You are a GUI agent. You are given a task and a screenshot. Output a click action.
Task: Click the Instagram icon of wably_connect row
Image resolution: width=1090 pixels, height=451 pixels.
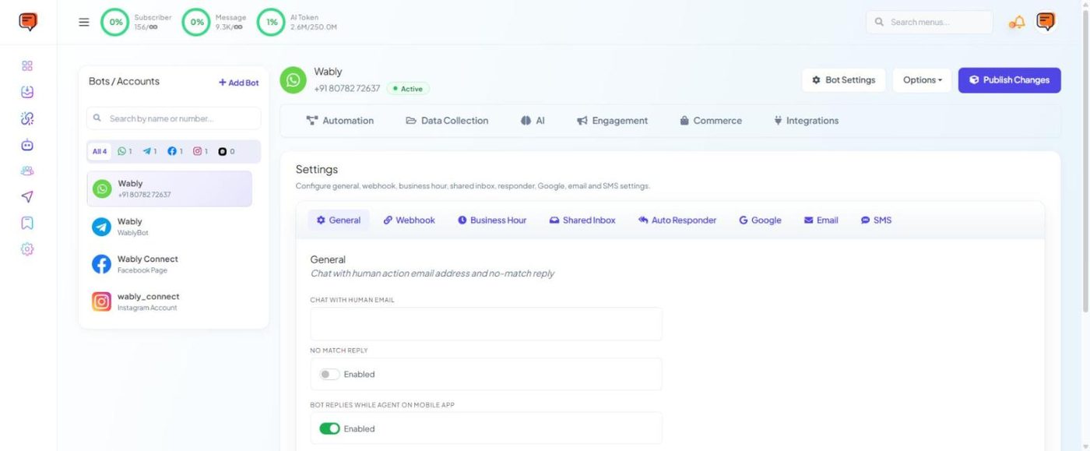[102, 301]
